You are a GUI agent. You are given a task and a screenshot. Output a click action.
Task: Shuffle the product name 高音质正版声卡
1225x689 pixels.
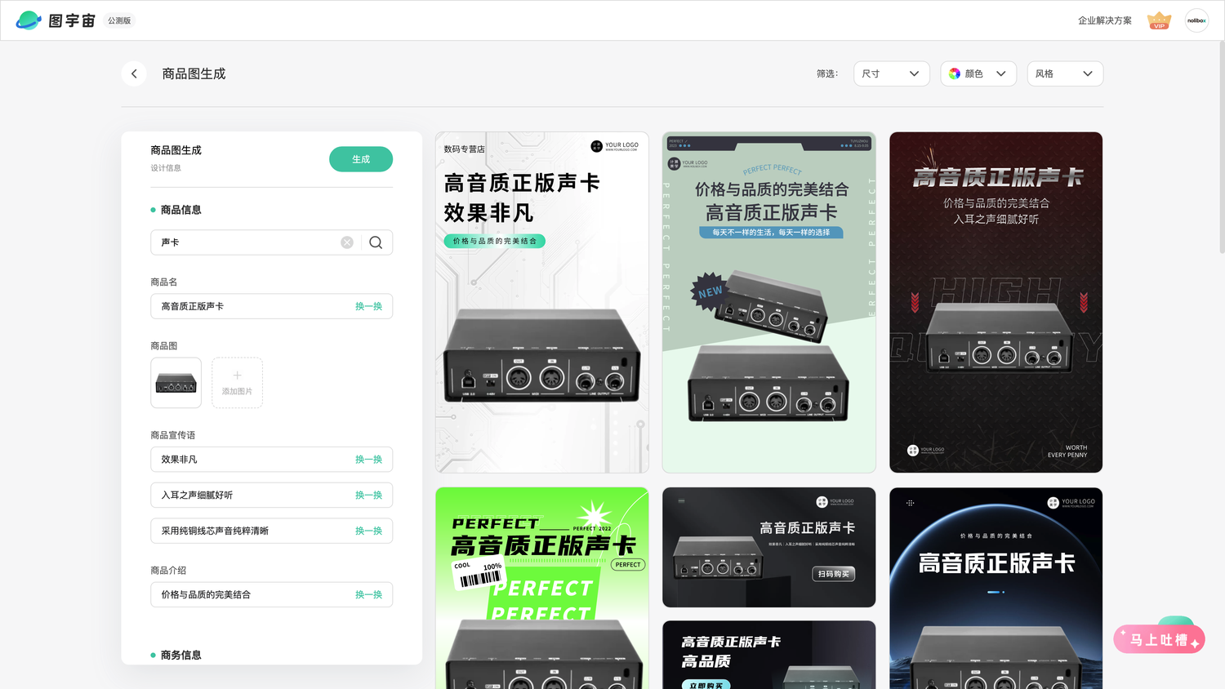[368, 306]
